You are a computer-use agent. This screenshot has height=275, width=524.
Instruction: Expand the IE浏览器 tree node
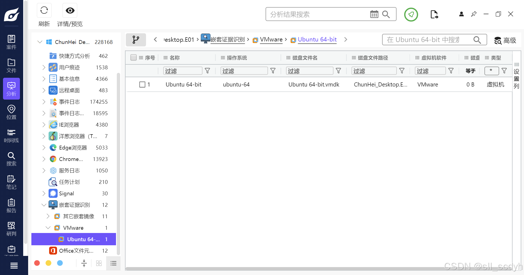[x=44, y=125]
